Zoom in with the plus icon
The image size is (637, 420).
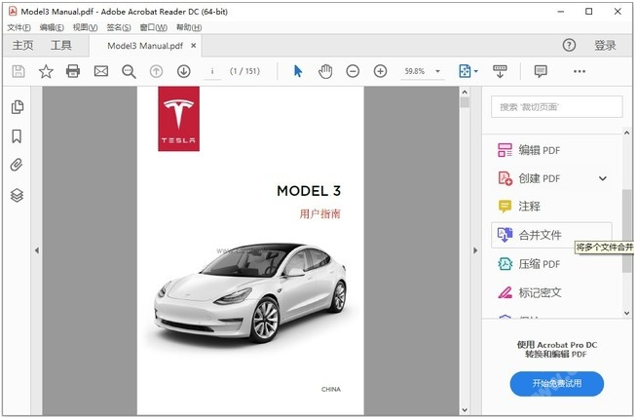click(x=380, y=71)
